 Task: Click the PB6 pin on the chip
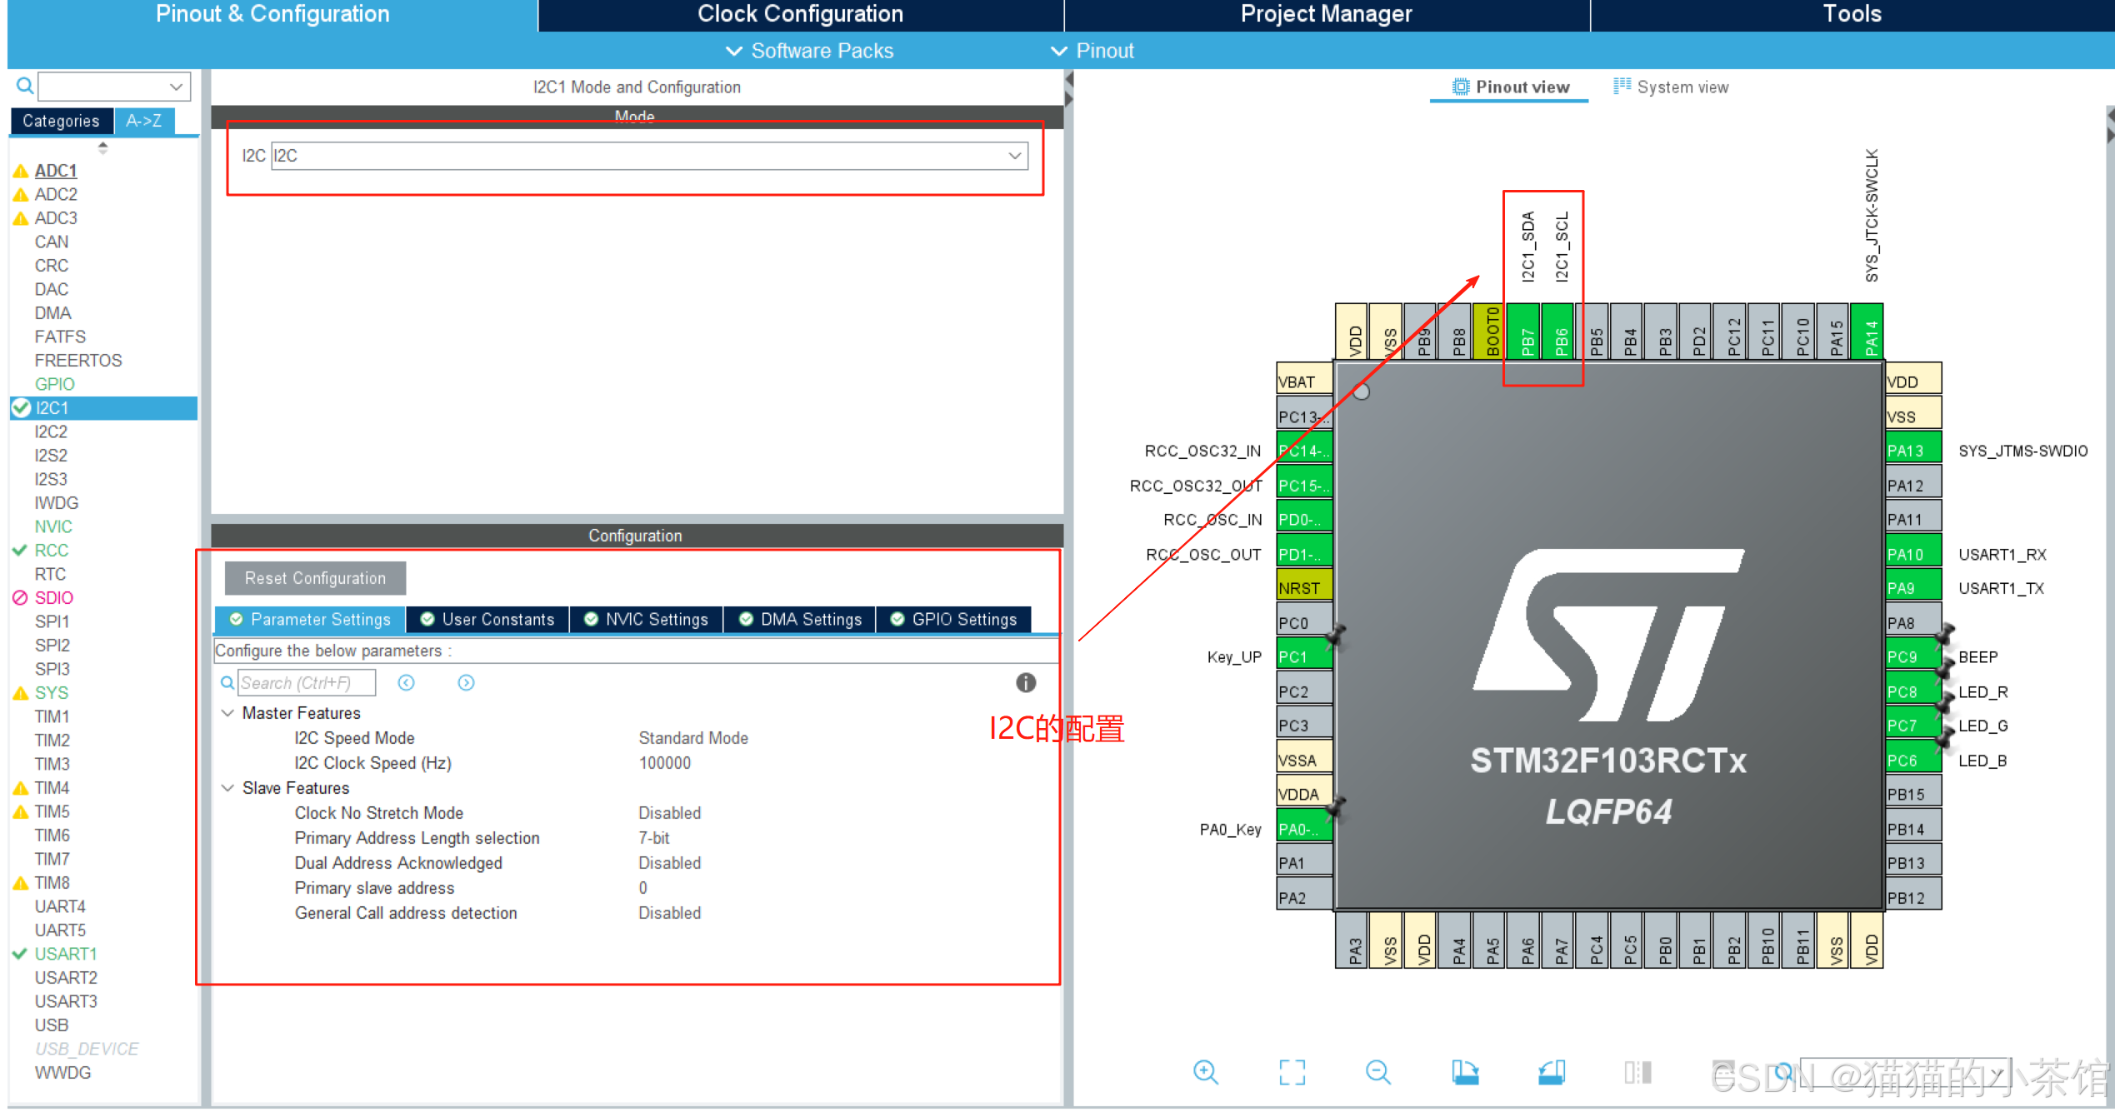[1557, 332]
